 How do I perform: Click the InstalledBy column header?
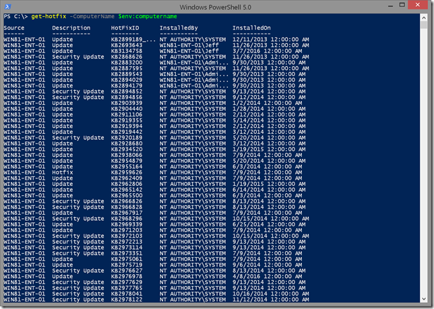179,28
